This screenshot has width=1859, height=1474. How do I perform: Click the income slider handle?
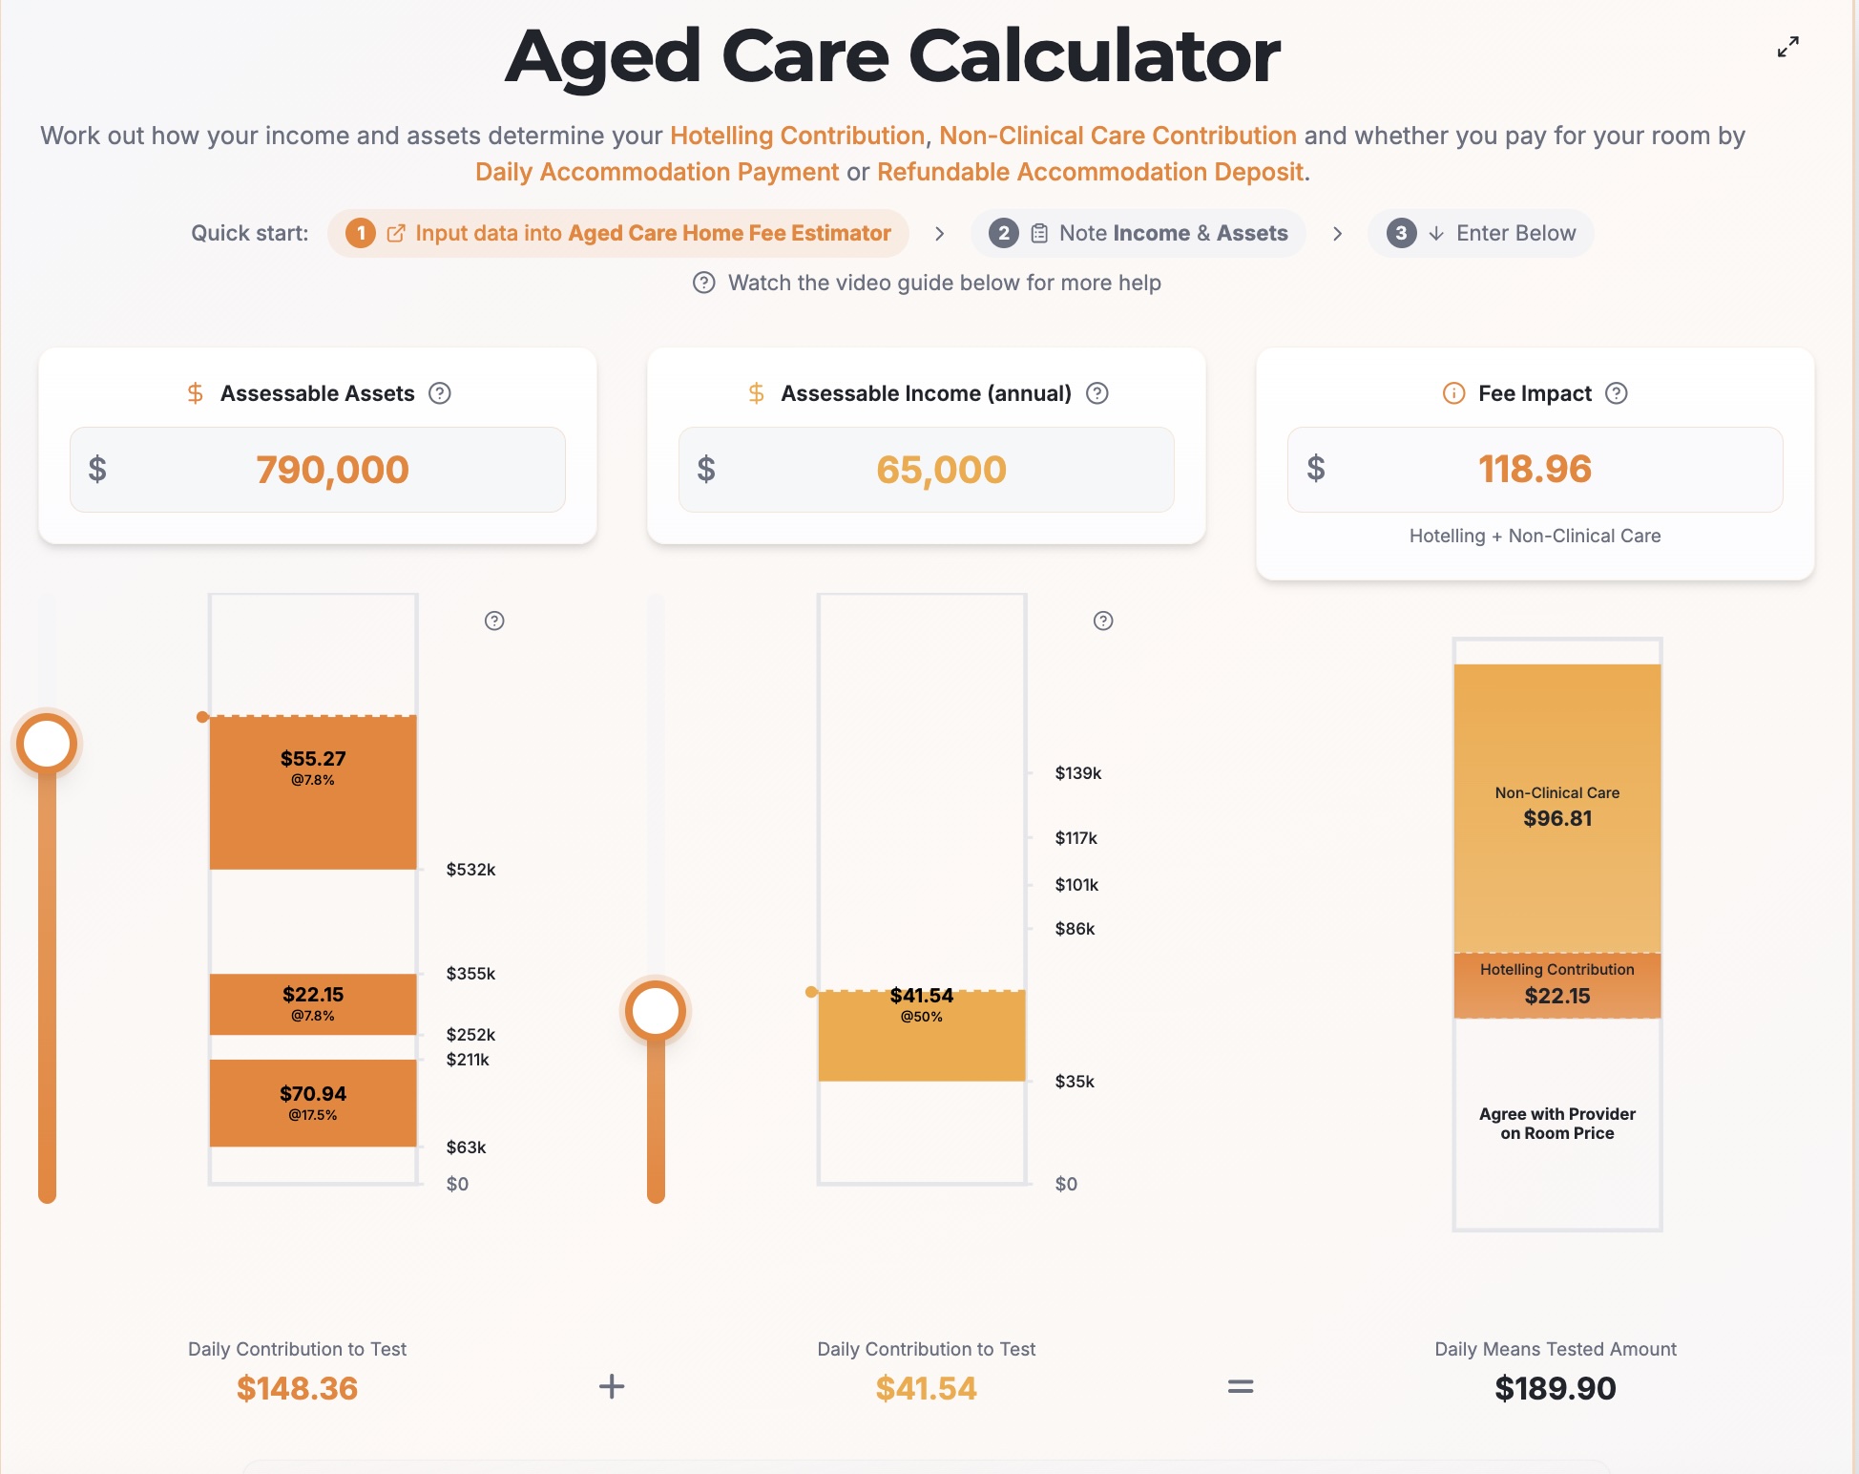coord(656,1011)
